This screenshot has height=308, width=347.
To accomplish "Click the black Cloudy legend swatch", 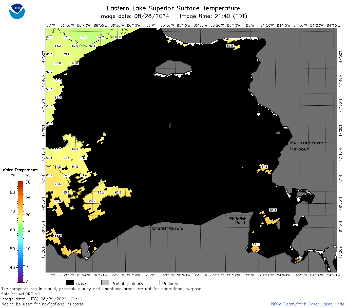I will 70,283.
